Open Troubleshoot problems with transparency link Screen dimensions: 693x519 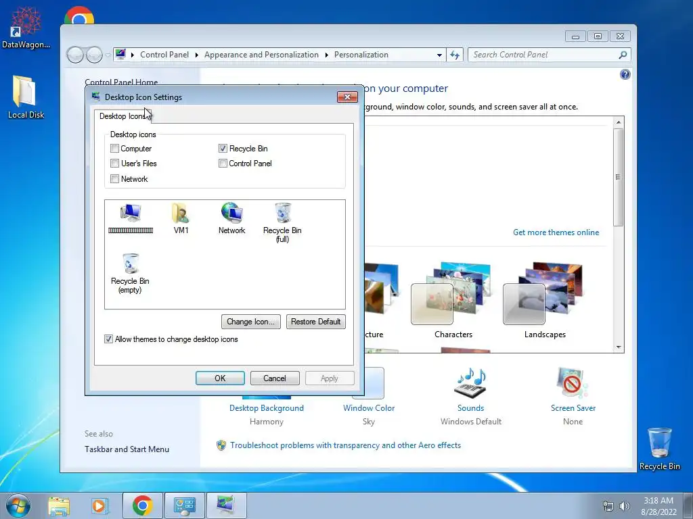345,445
